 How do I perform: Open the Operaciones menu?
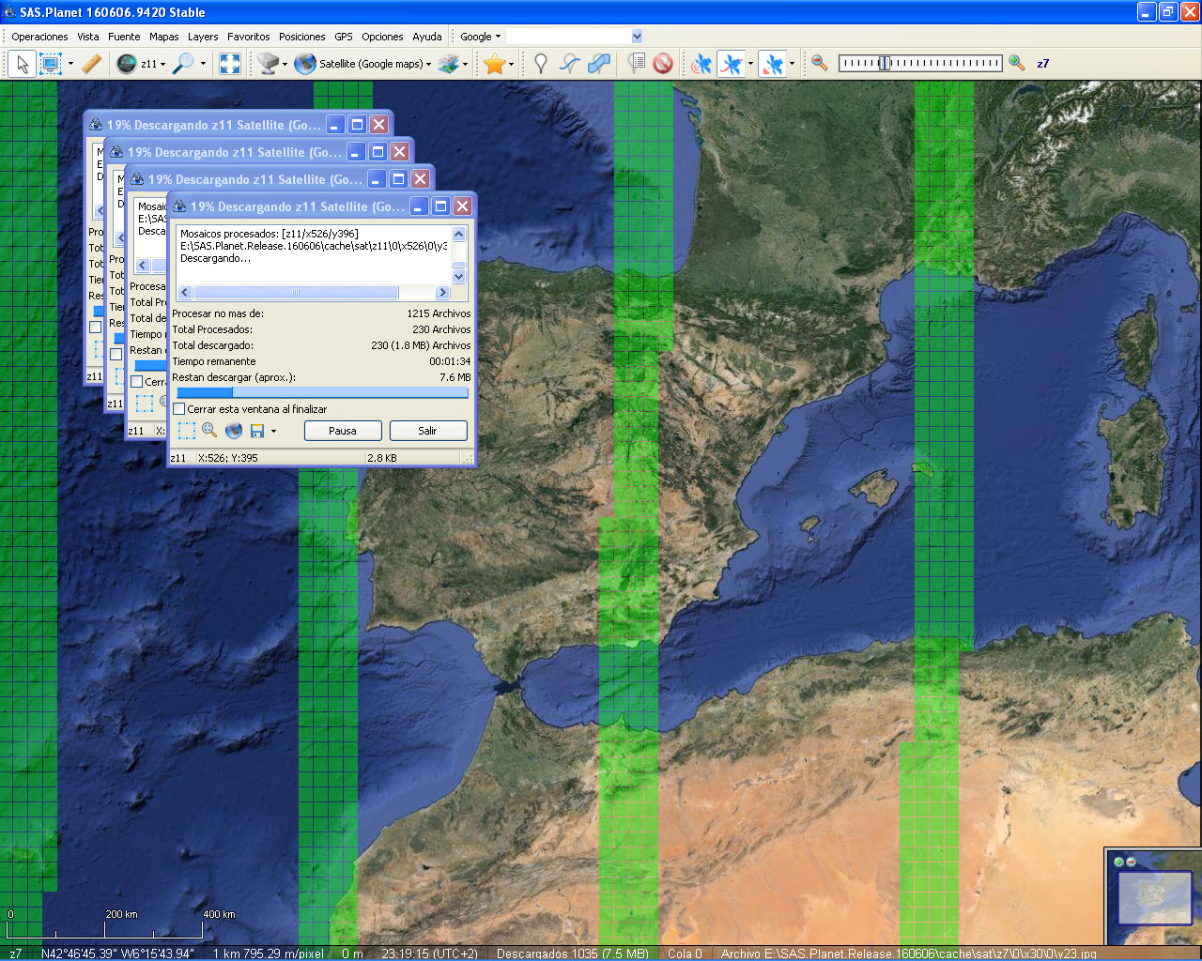coord(39,36)
